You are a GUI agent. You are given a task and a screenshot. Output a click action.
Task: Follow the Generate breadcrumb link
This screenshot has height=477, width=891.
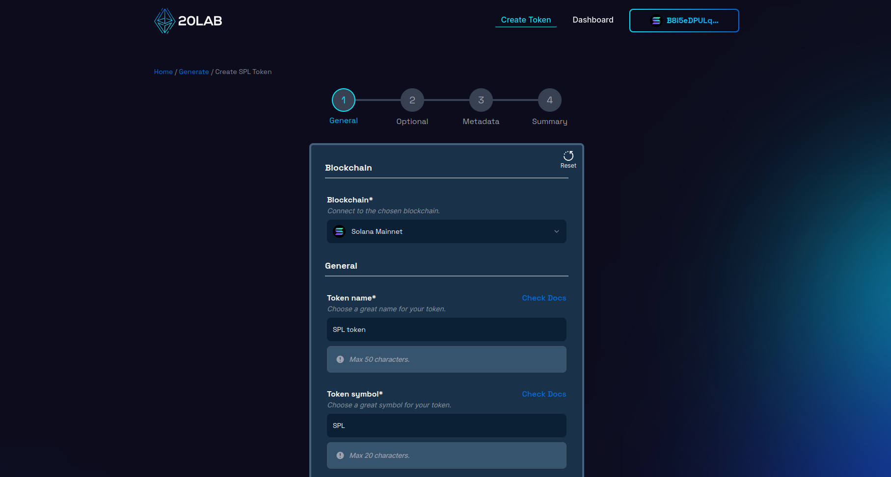(194, 72)
